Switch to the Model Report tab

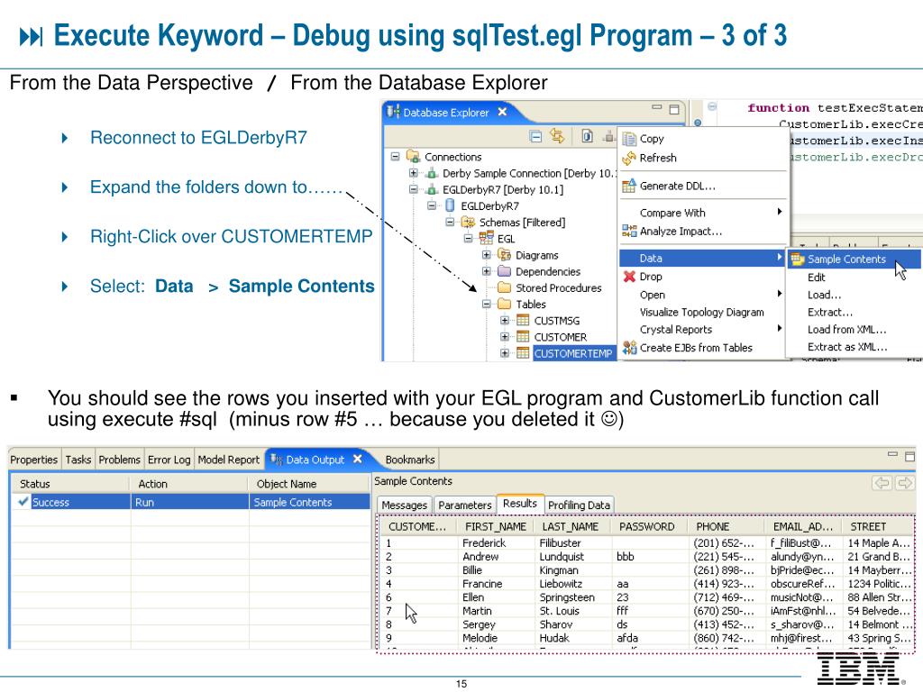tap(228, 460)
